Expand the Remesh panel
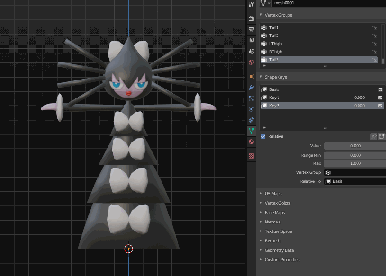The height and width of the screenshot is (276, 386). coord(261,240)
